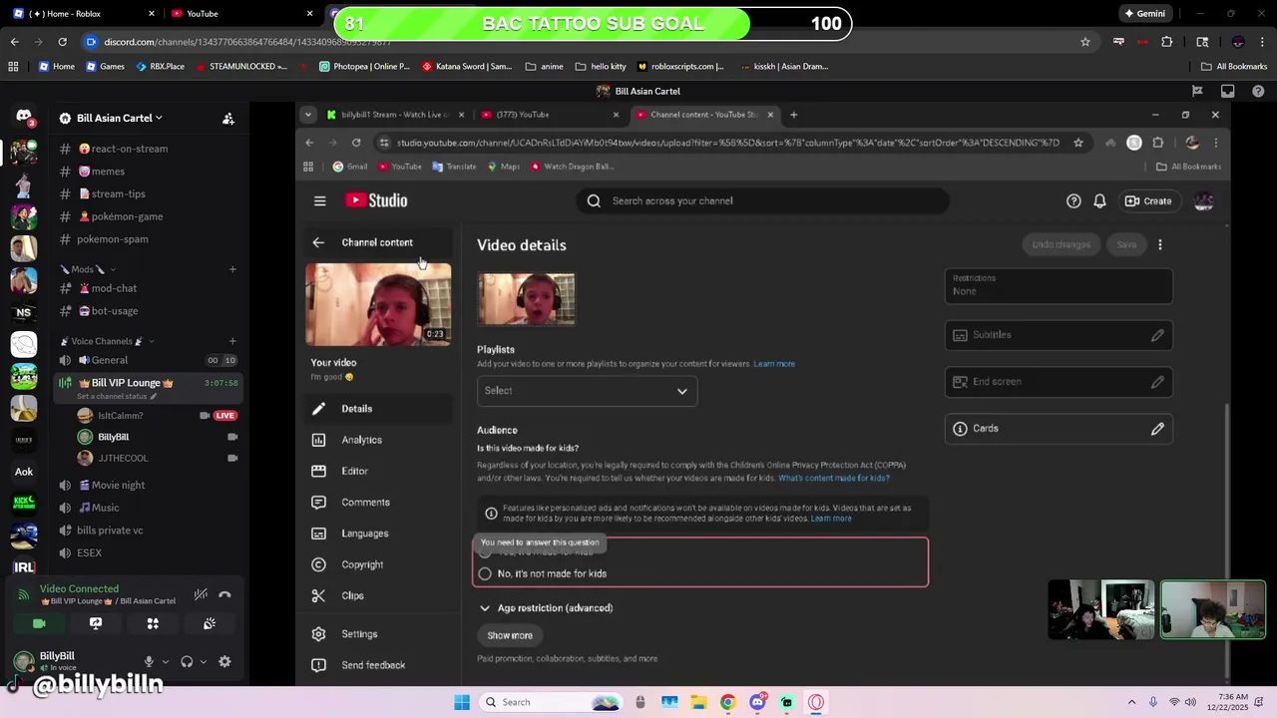Bookmark this page star in outer browser
1277x718 pixels.
point(1085,42)
